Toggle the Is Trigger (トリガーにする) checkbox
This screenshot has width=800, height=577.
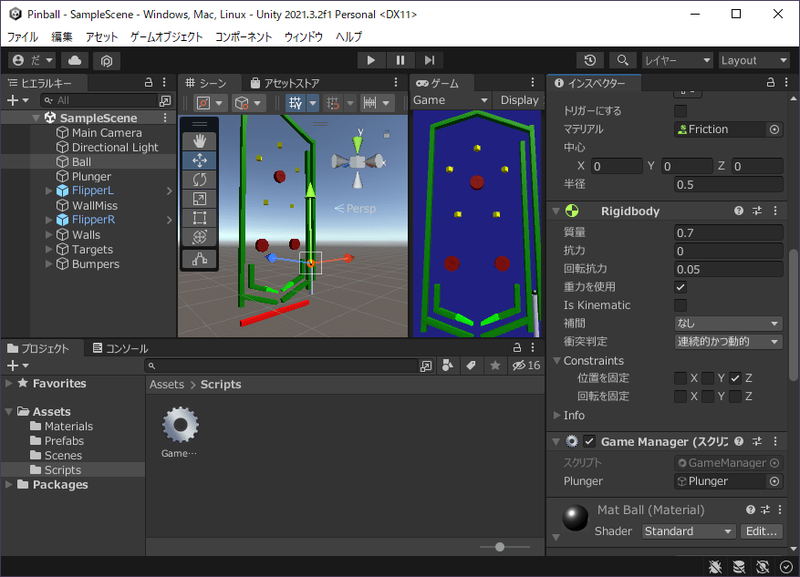(681, 110)
